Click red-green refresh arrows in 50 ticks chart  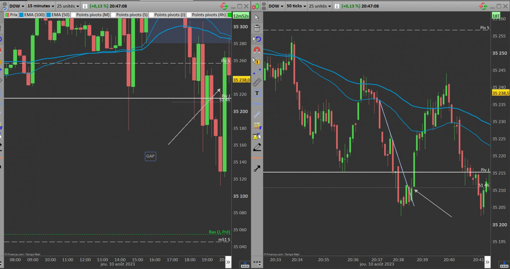[483, 6]
